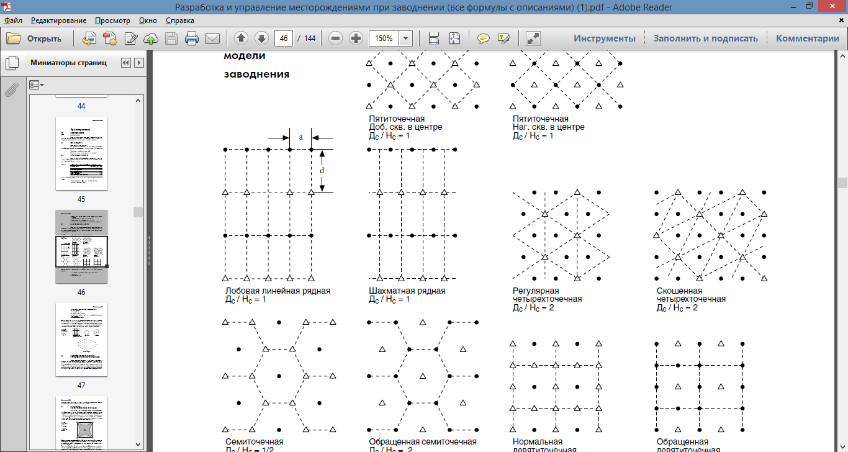This screenshot has width=848, height=452.
Task: Click the sign document pen icon
Action: tap(131, 38)
